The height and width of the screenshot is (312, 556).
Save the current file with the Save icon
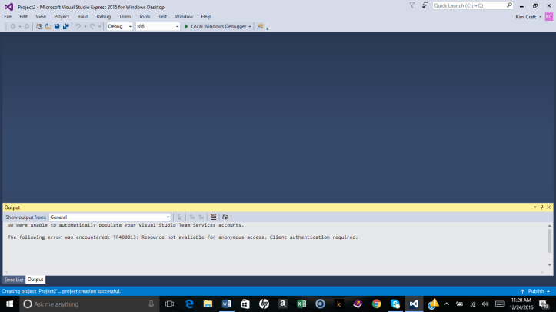pos(57,27)
